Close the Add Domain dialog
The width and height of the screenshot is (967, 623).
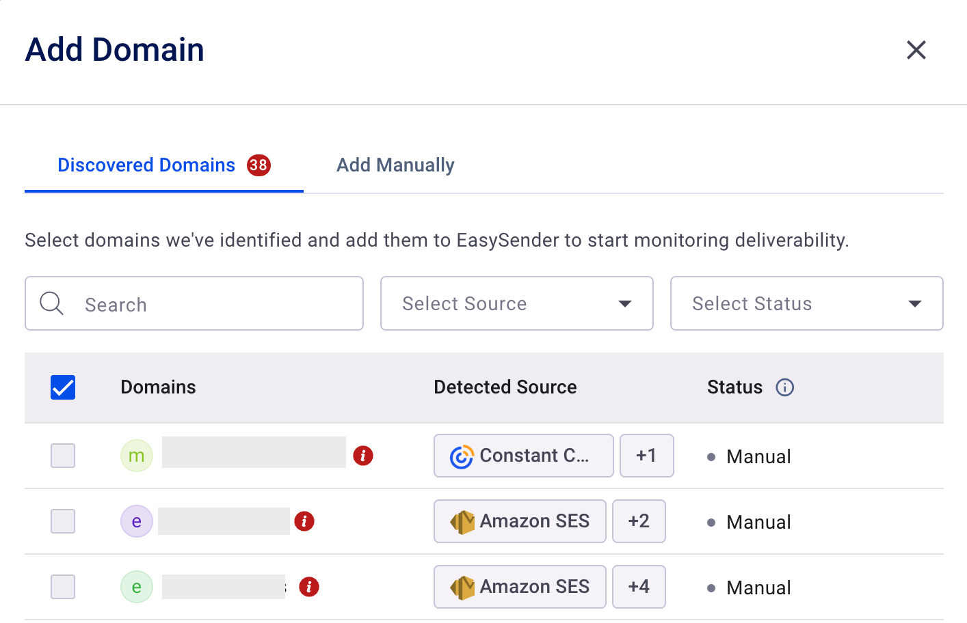coord(916,50)
